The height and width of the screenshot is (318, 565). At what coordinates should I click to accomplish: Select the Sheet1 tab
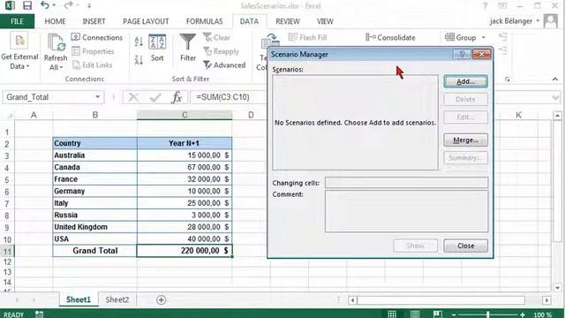tap(79, 299)
